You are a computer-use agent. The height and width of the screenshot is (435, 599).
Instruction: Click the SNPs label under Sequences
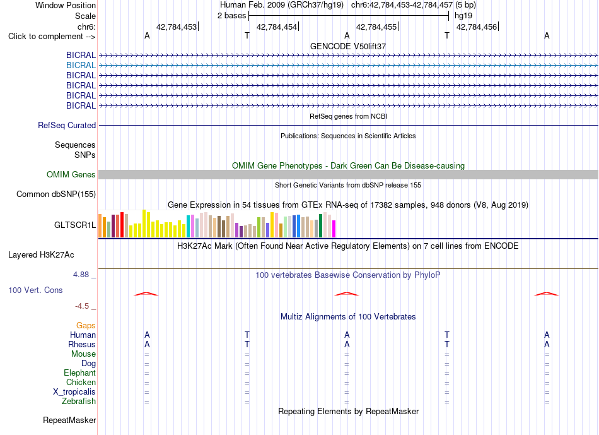(x=85, y=155)
